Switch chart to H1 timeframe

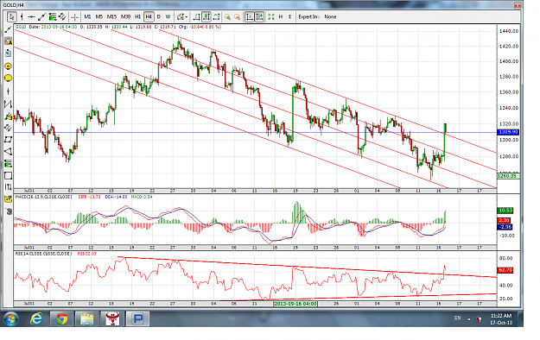[137, 16]
